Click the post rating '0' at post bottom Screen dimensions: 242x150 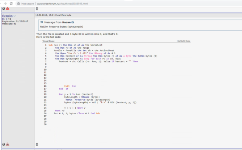pos(37,144)
